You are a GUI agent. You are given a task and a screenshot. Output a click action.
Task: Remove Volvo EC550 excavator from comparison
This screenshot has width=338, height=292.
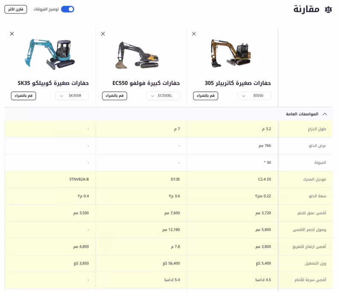pyautogui.click(x=103, y=34)
